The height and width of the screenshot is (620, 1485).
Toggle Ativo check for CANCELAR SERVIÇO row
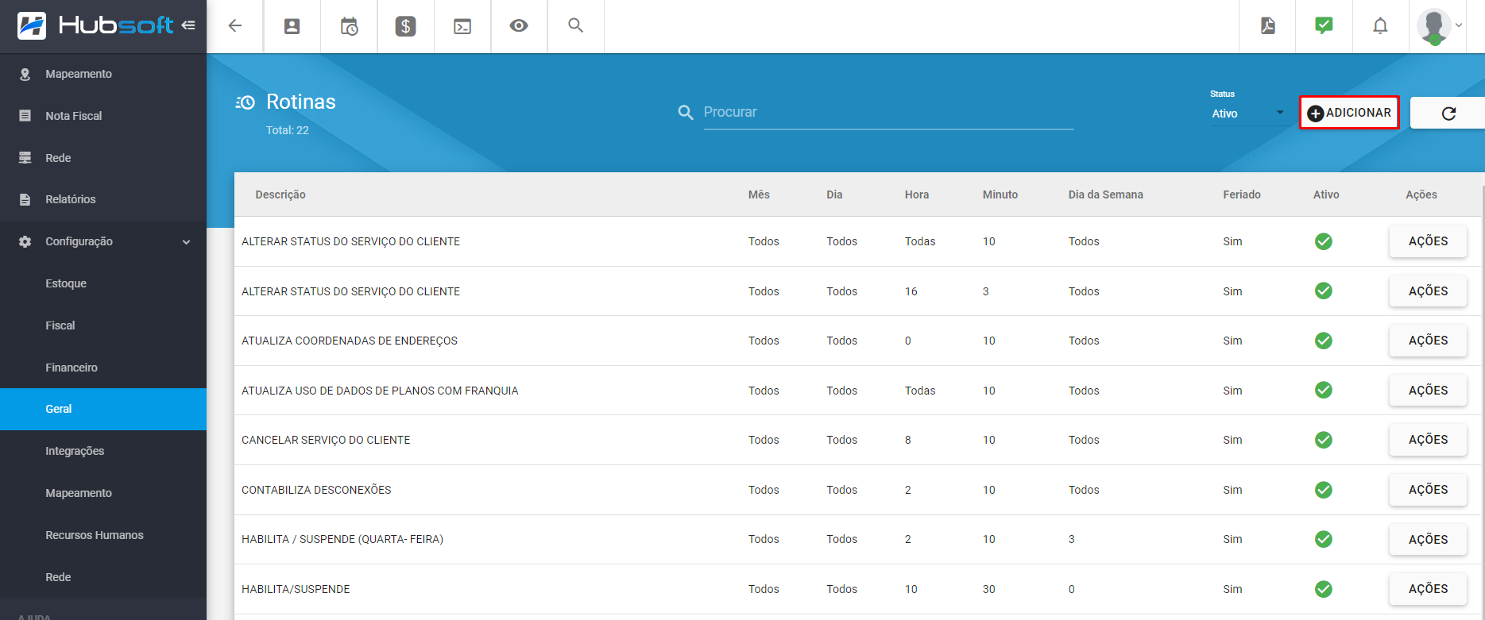(1324, 440)
